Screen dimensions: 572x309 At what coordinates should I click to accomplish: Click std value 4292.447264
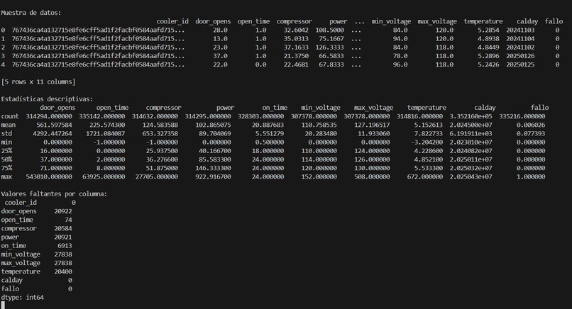(53, 134)
